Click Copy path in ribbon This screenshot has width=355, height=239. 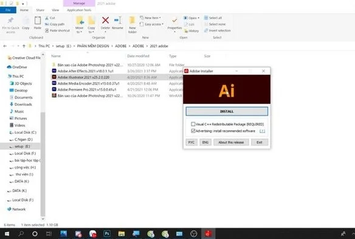point(55,24)
